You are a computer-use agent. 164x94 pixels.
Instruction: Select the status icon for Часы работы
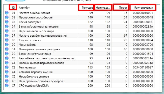pyautogui.click(x=7, y=45)
